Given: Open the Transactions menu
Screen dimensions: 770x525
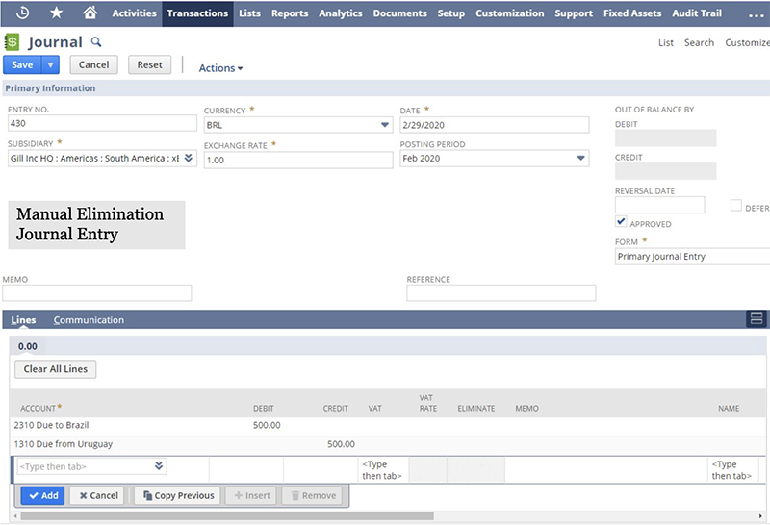Looking at the screenshot, I should (x=197, y=13).
